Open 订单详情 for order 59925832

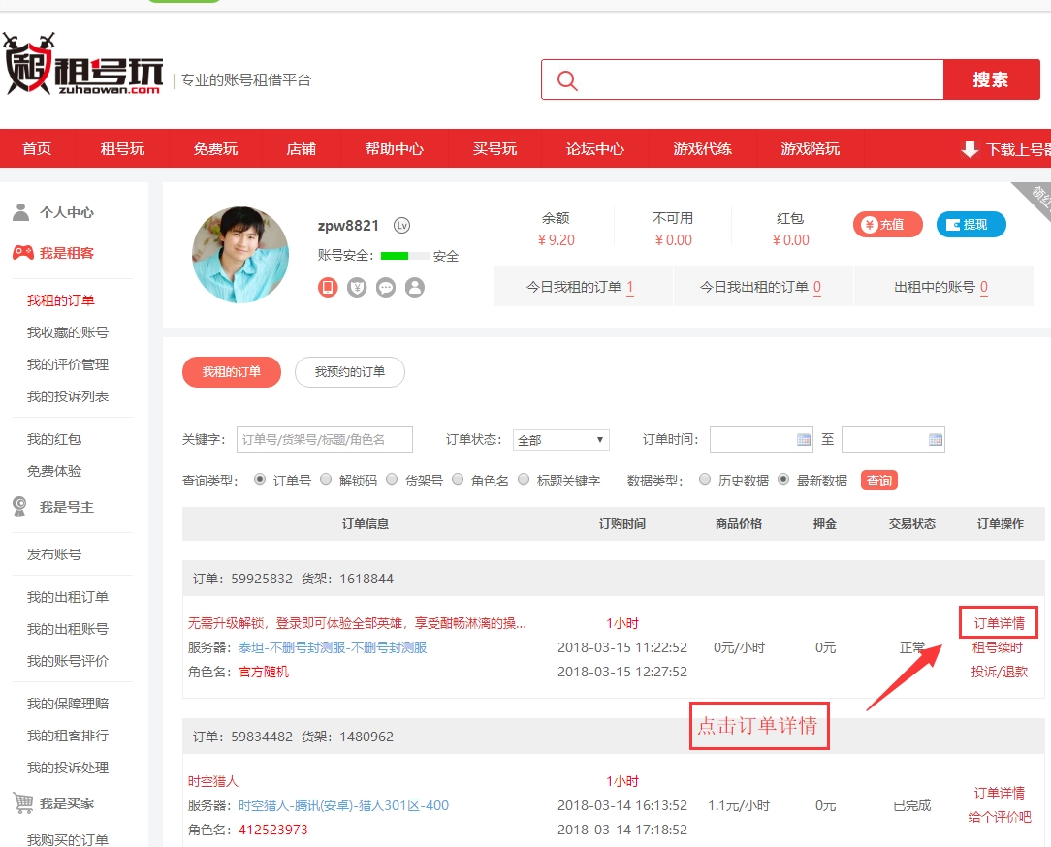coord(999,623)
